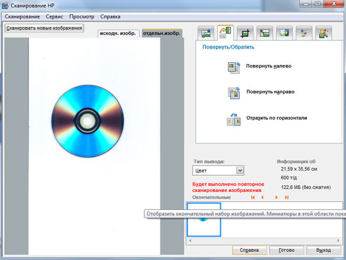Image resolution: width=346 pixels, height=260 pixels.
Task: Click the Выход button
Action: click(x=323, y=250)
